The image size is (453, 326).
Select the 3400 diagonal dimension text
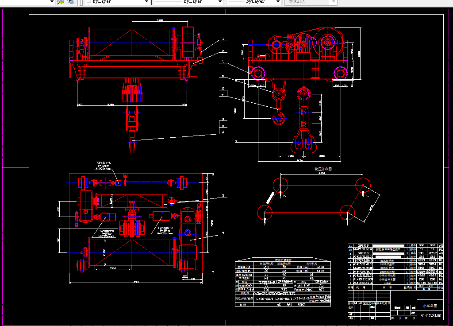[x=371, y=208]
